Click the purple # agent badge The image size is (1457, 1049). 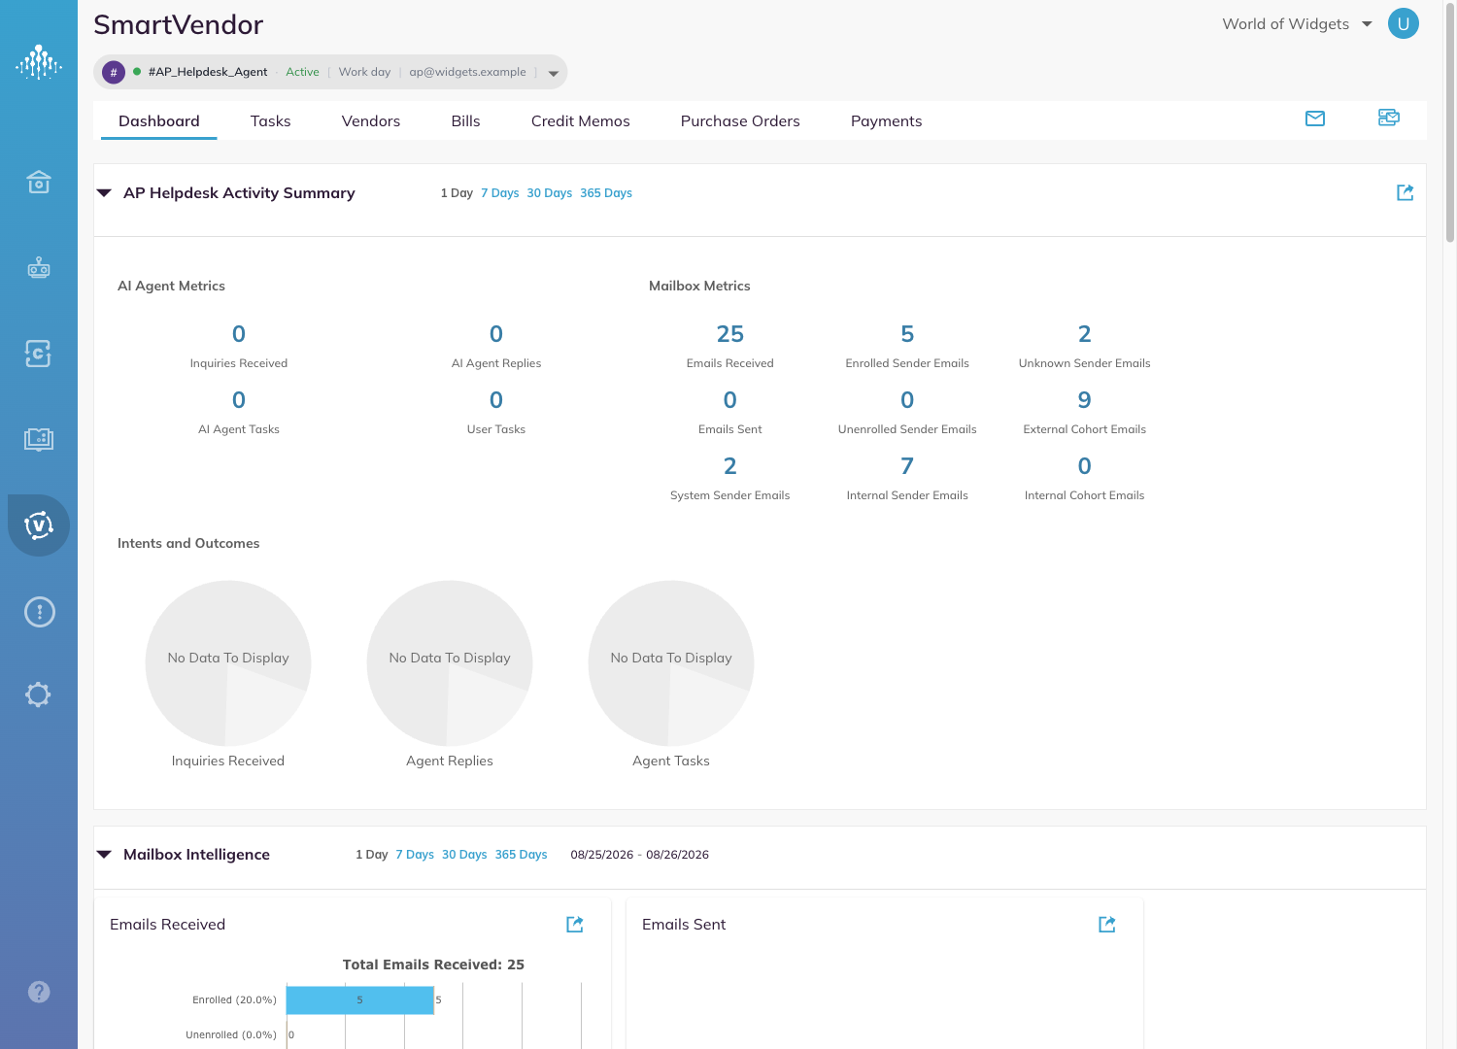114,72
